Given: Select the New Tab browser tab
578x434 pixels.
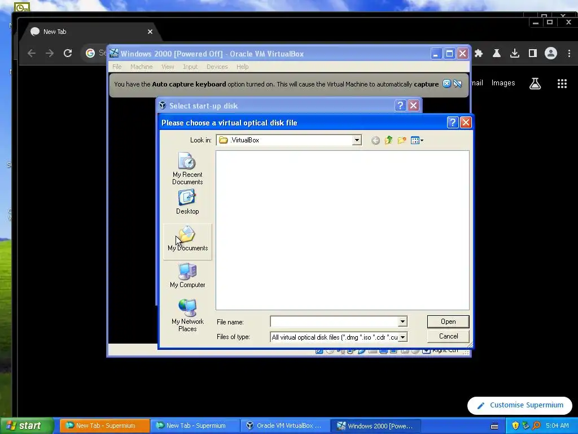Looking at the screenshot, I should 91,32.
